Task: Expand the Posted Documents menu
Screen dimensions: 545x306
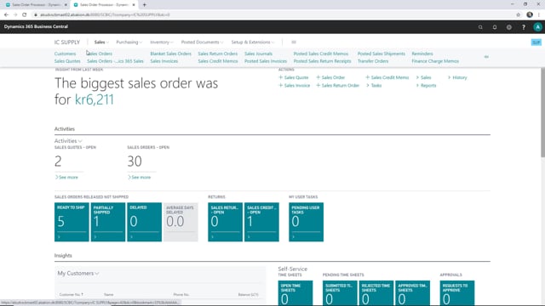Action: (x=202, y=42)
